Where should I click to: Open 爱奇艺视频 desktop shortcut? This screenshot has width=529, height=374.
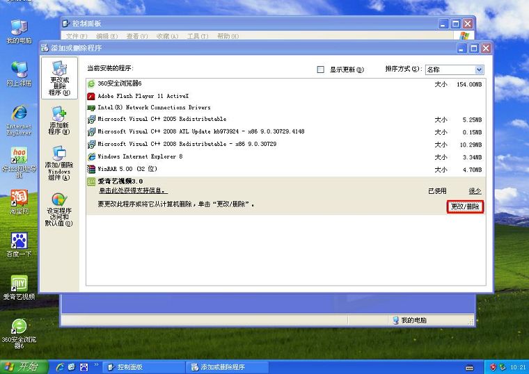tap(19, 288)
